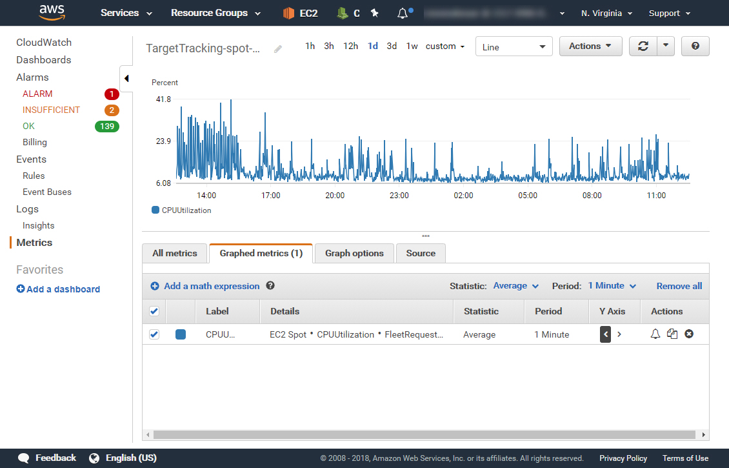
Task: Change the Average statistic dropdown
Action: click(x=515, y=285)
